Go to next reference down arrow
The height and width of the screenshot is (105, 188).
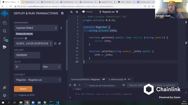[x=129, y=79]
